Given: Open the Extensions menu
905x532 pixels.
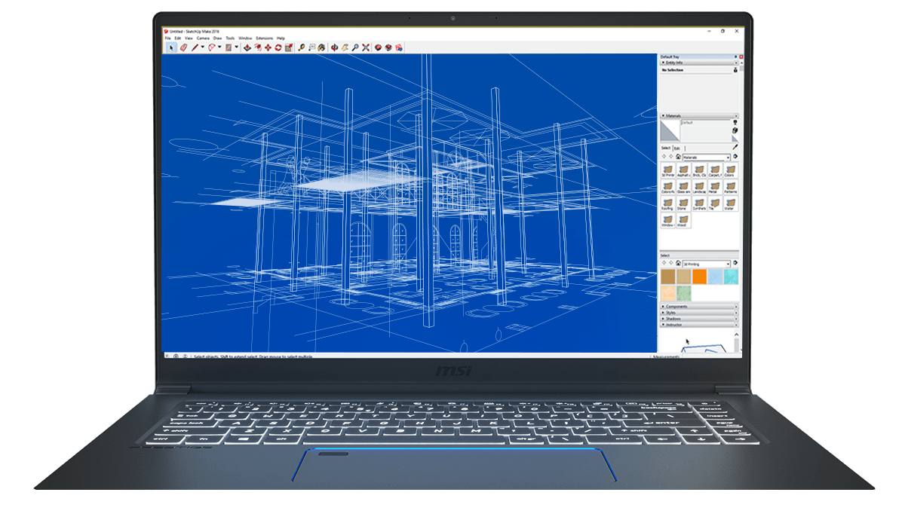Looking at the screenshot, I should point(264,38).
